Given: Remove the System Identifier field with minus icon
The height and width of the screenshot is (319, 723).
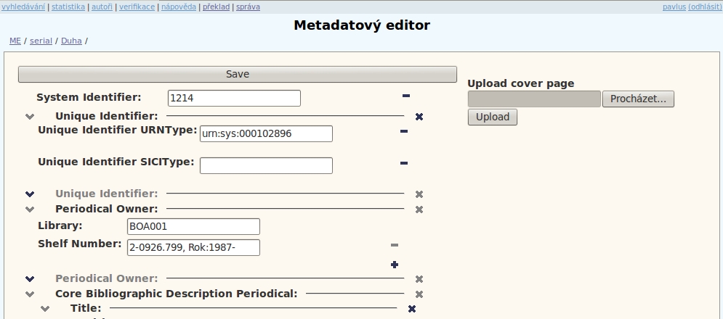Looking at the screenshot, I should (405, 96).
